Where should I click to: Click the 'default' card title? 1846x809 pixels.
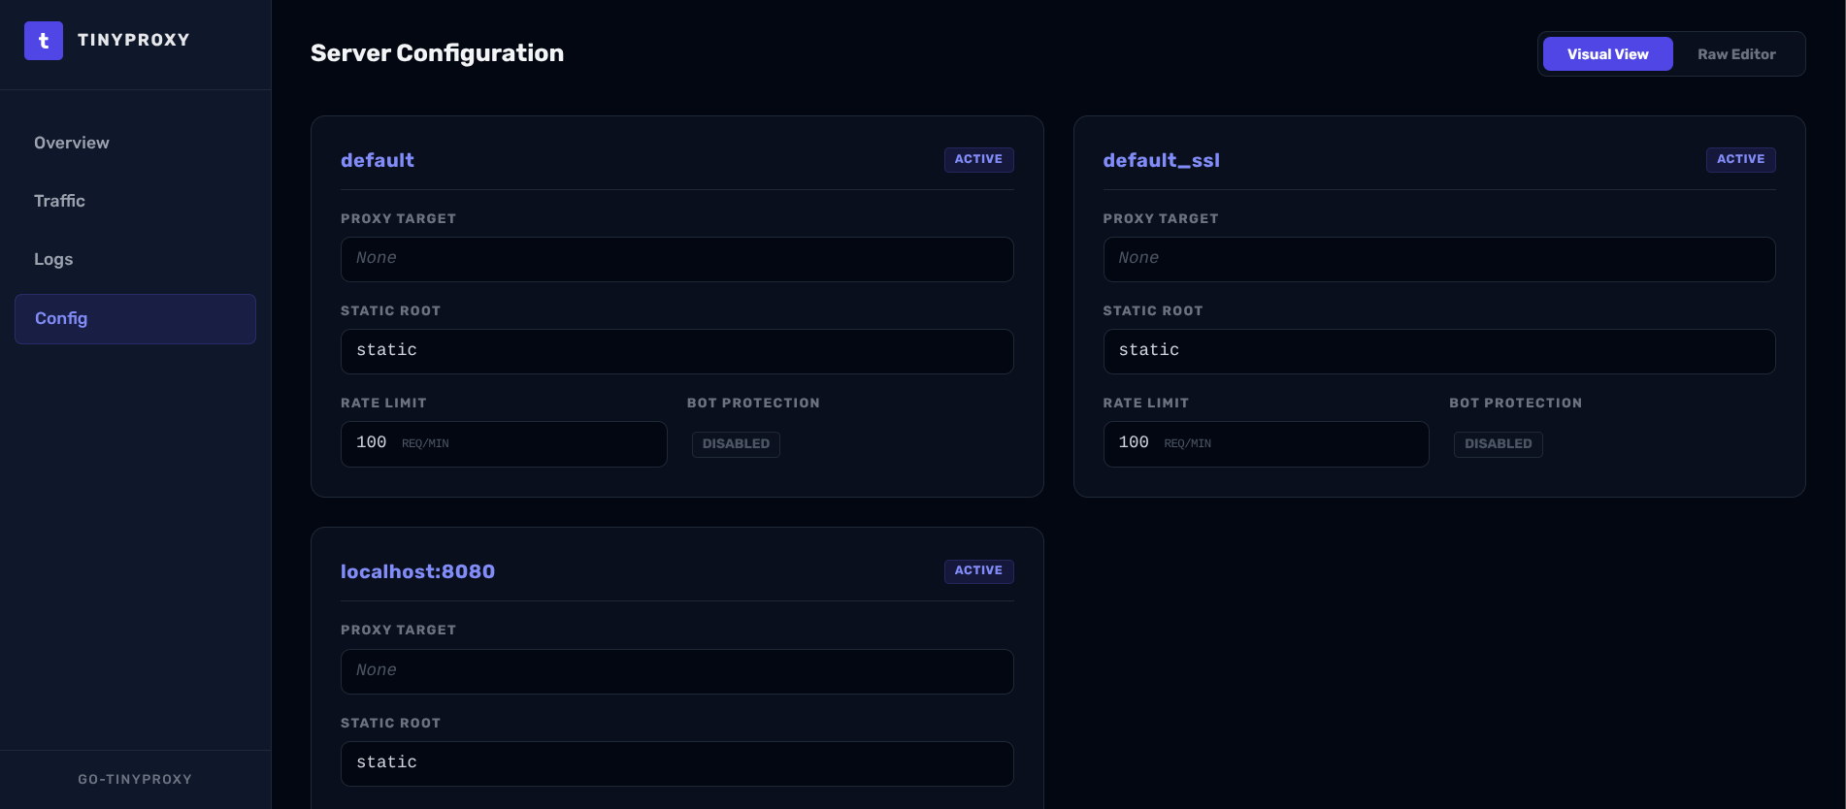coord(378,160)
